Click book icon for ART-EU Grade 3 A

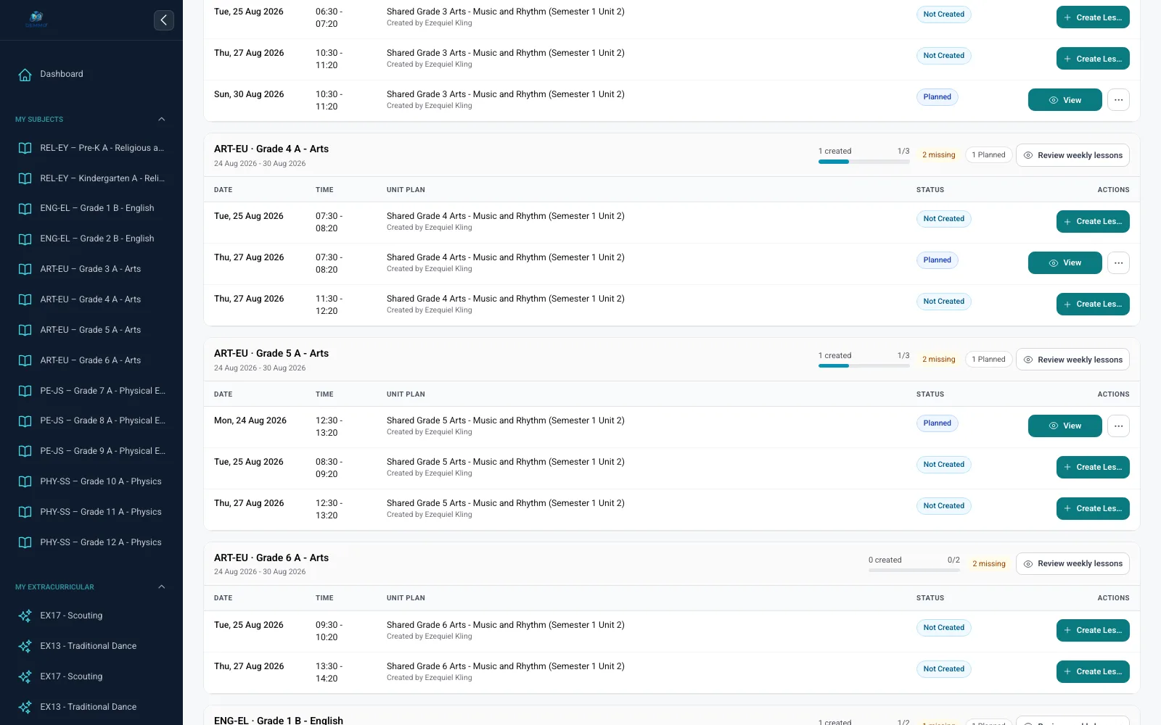coord(25,269)
